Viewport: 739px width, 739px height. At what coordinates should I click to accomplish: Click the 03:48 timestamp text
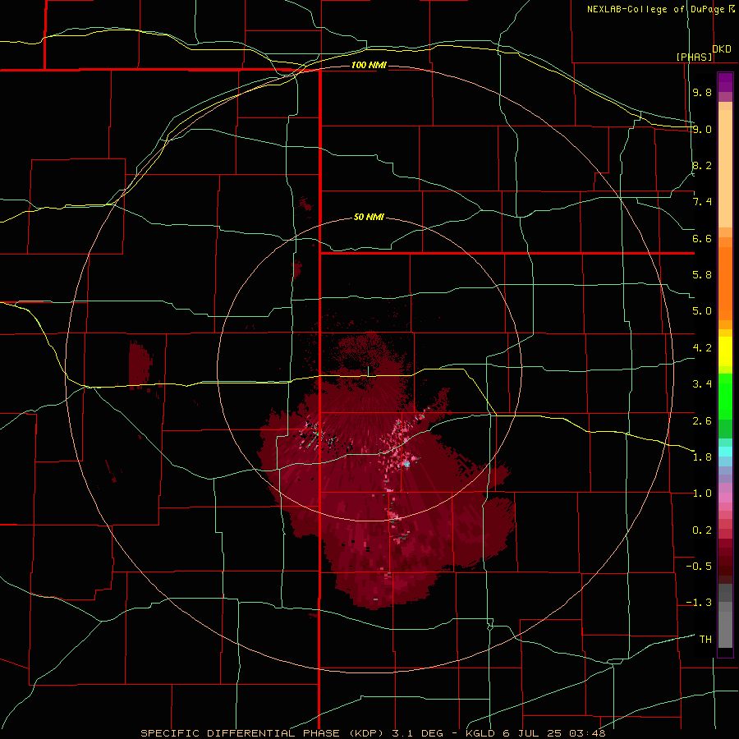coord(586,733)
